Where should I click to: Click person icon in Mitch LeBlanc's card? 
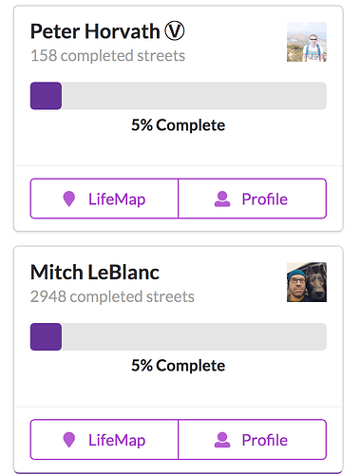(222, 440)
